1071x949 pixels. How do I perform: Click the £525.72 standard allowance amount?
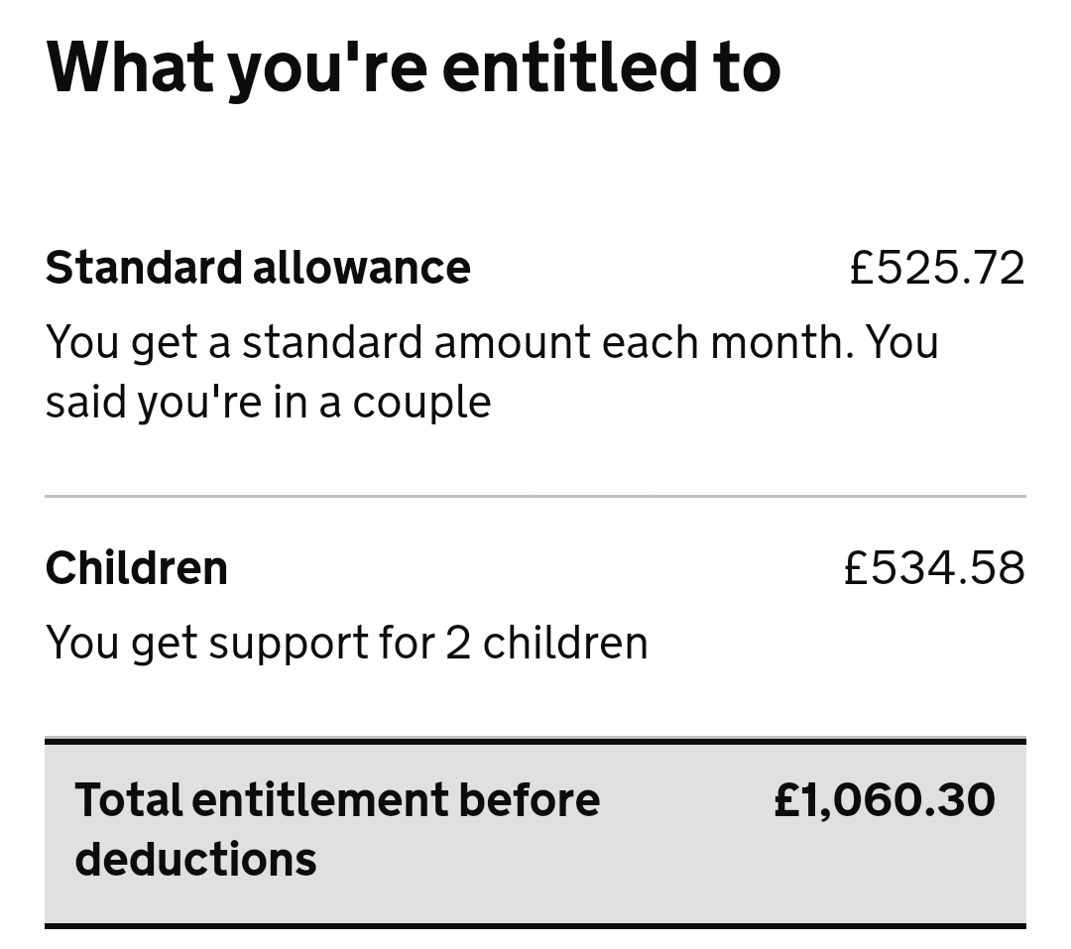point(936,268)
